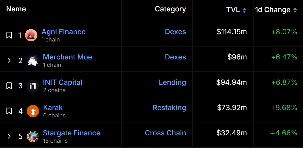This screenshot has width=303, height=148.
Task: Click the Merchant Moe wizard logo
Action: [33, 60]
